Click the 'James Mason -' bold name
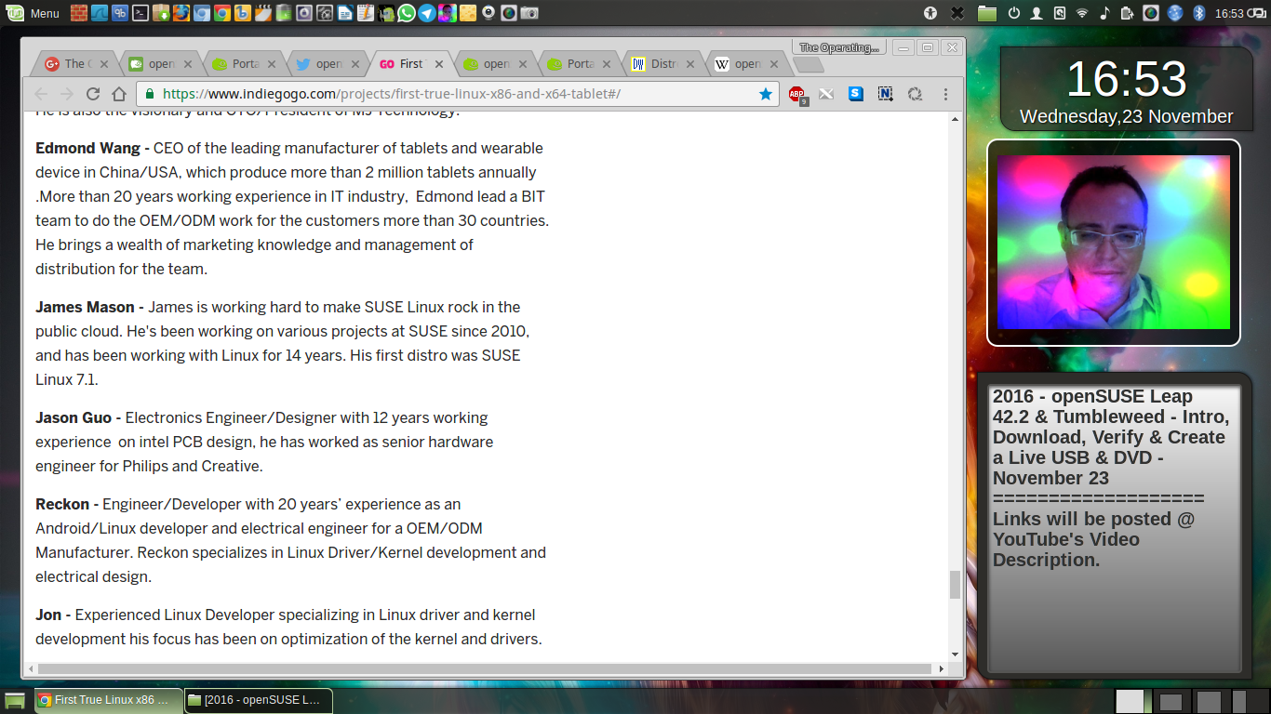 point(90,307)
